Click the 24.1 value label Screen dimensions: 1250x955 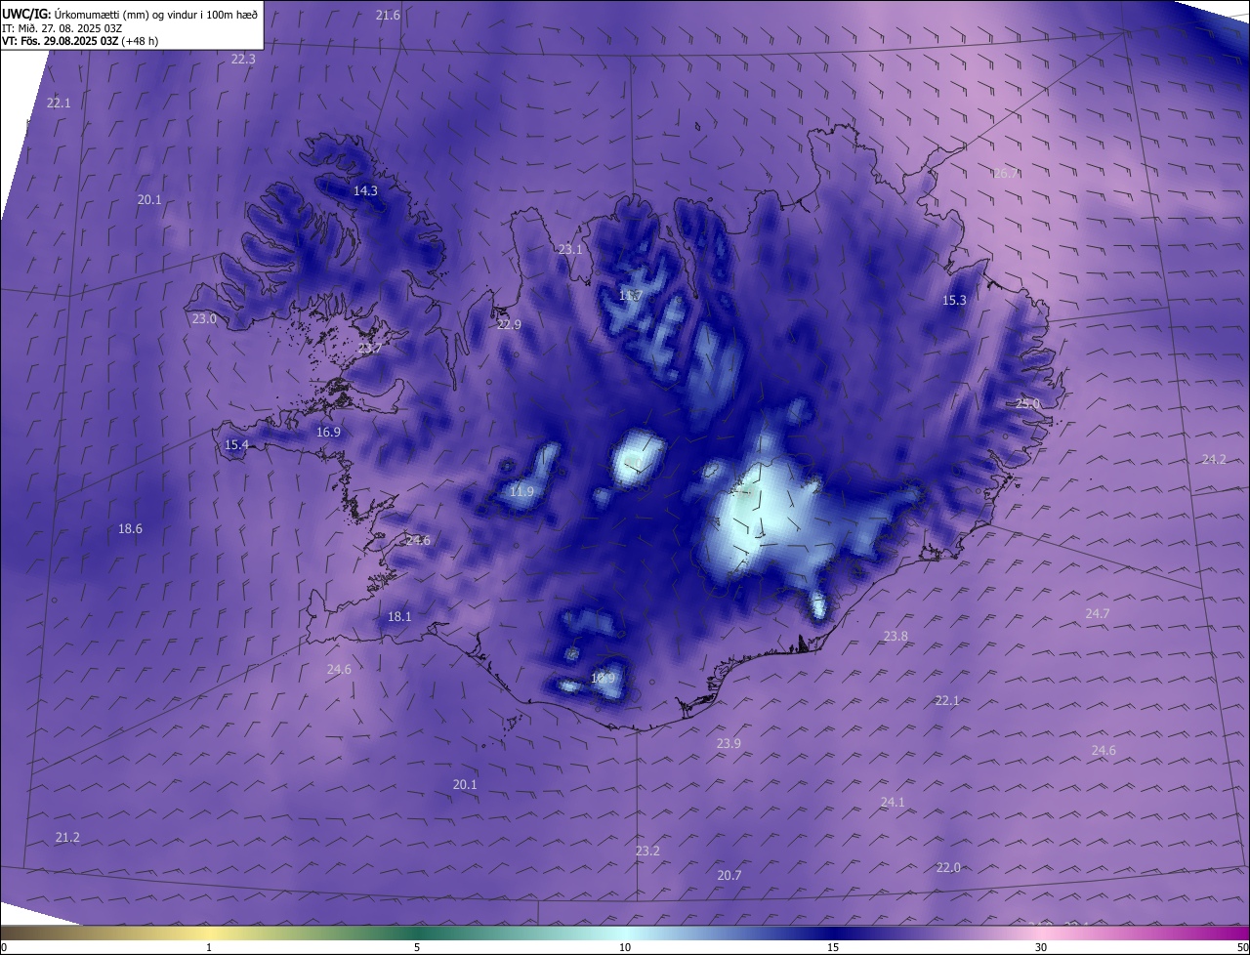pyautogui.click(x=893, y=802)
